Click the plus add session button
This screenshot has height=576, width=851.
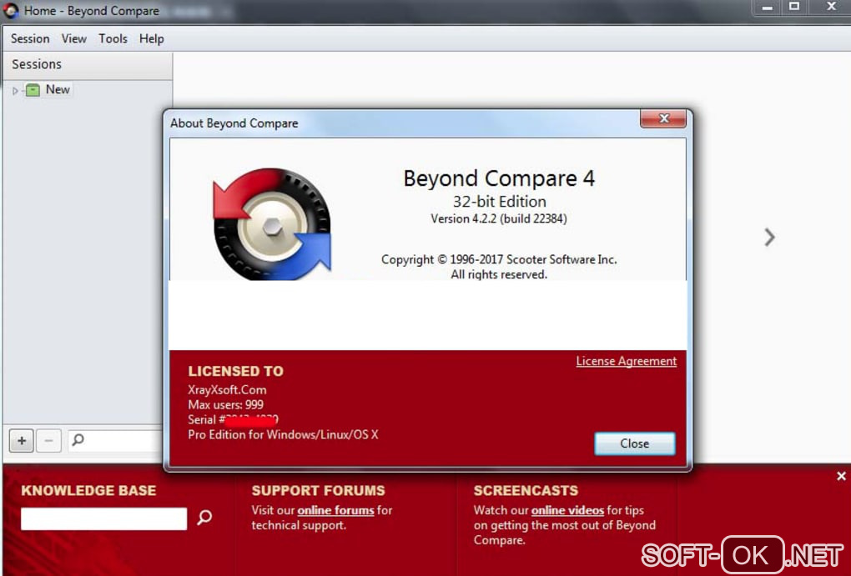click(x=22, y=440)
